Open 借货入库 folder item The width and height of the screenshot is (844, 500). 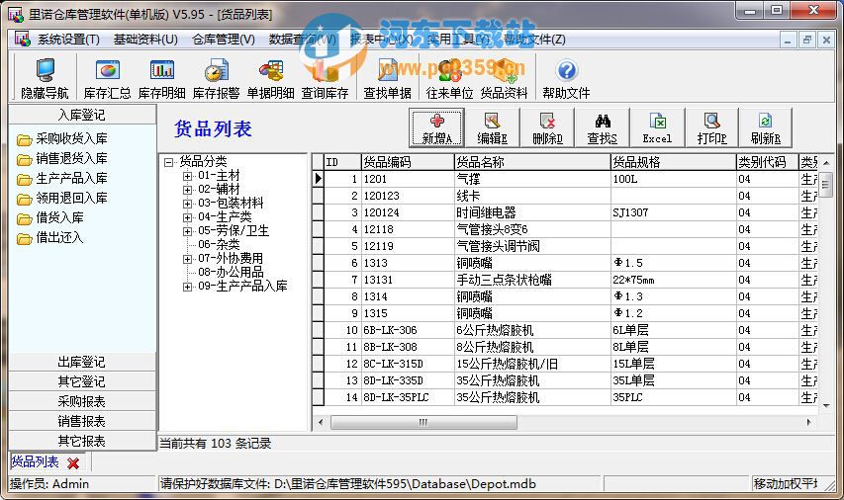[x=50, y=218]
